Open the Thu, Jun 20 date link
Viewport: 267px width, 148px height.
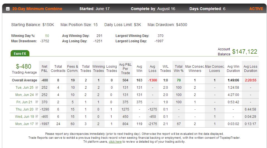(x=25, y=109)
